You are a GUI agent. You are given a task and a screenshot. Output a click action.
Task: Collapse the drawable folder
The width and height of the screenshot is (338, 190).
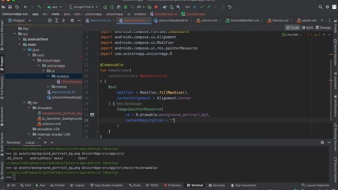click(29, 108)
